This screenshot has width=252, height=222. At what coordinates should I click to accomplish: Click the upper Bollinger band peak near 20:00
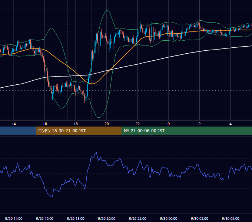[107, 10]
